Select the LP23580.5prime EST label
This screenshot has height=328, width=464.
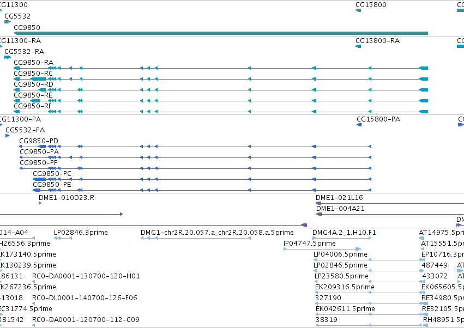[x=341, y=276]
